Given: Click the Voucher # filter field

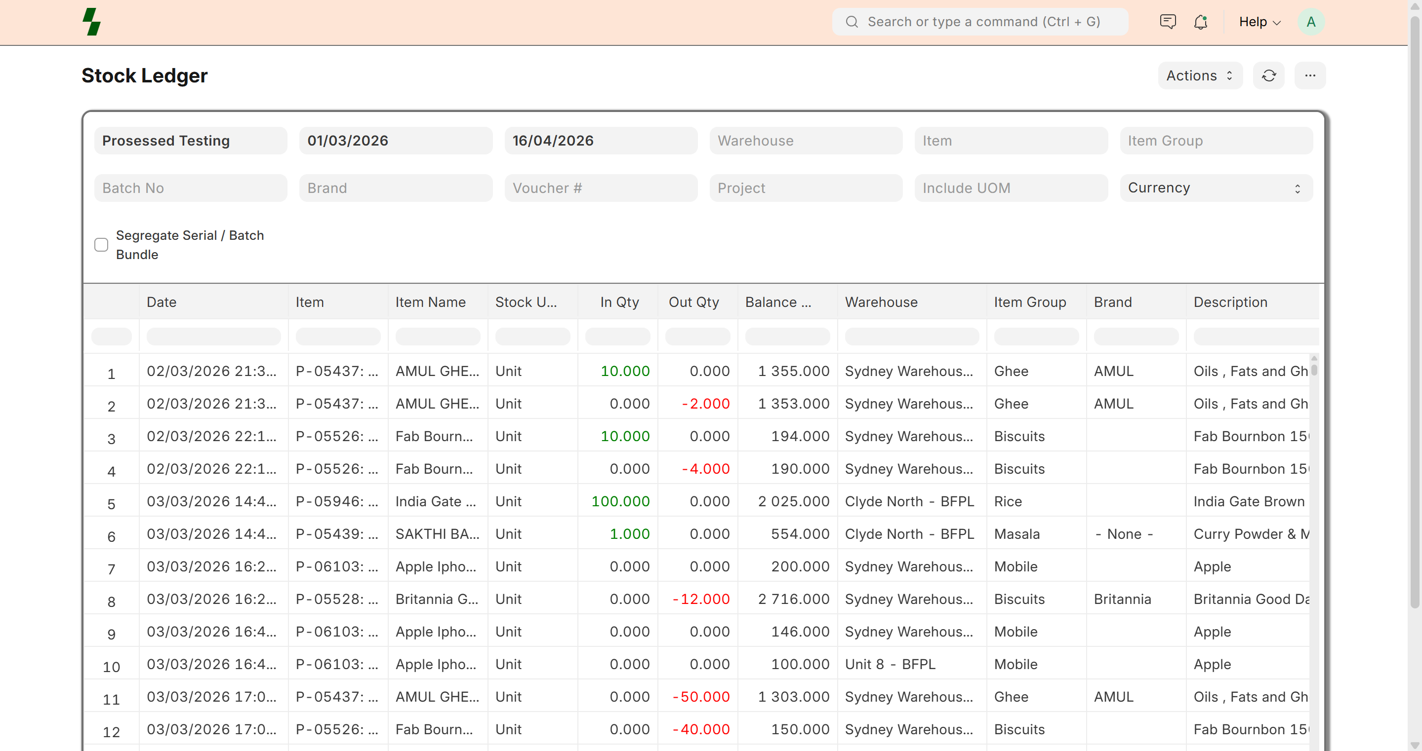Looking at the screenshot, I should pos(601,188).
